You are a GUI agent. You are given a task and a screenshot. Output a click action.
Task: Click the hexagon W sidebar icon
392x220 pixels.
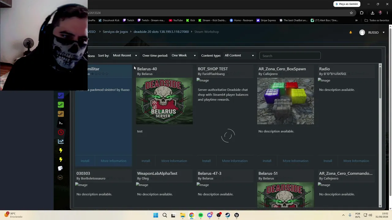(x=60, y=178)
